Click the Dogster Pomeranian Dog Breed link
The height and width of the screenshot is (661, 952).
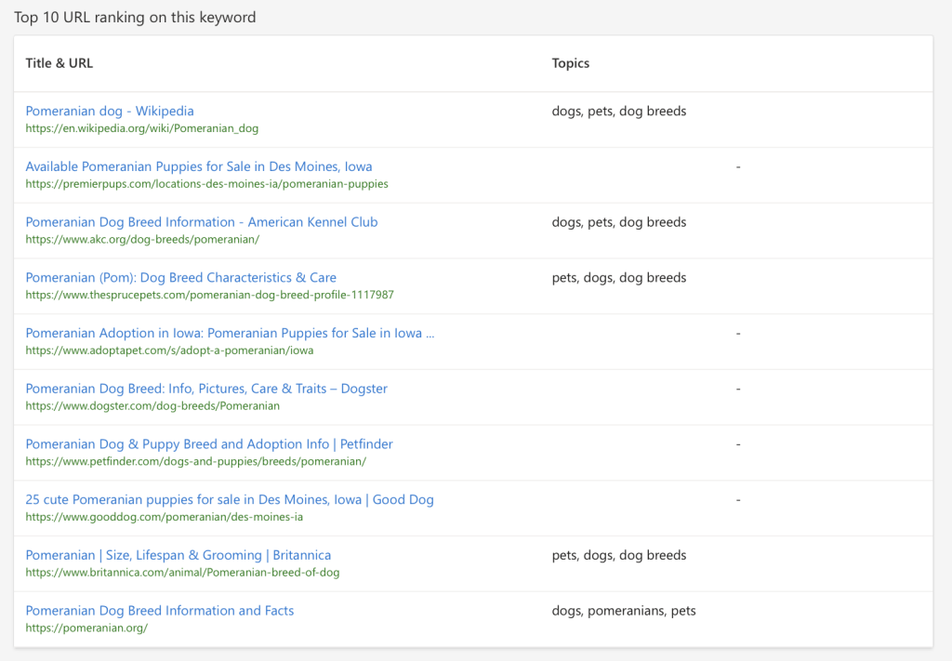point(206,389)
